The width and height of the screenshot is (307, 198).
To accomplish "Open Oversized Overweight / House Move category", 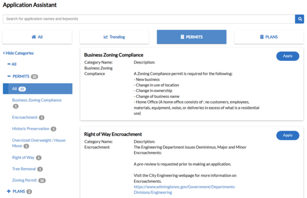I will (x=39, y=143).
